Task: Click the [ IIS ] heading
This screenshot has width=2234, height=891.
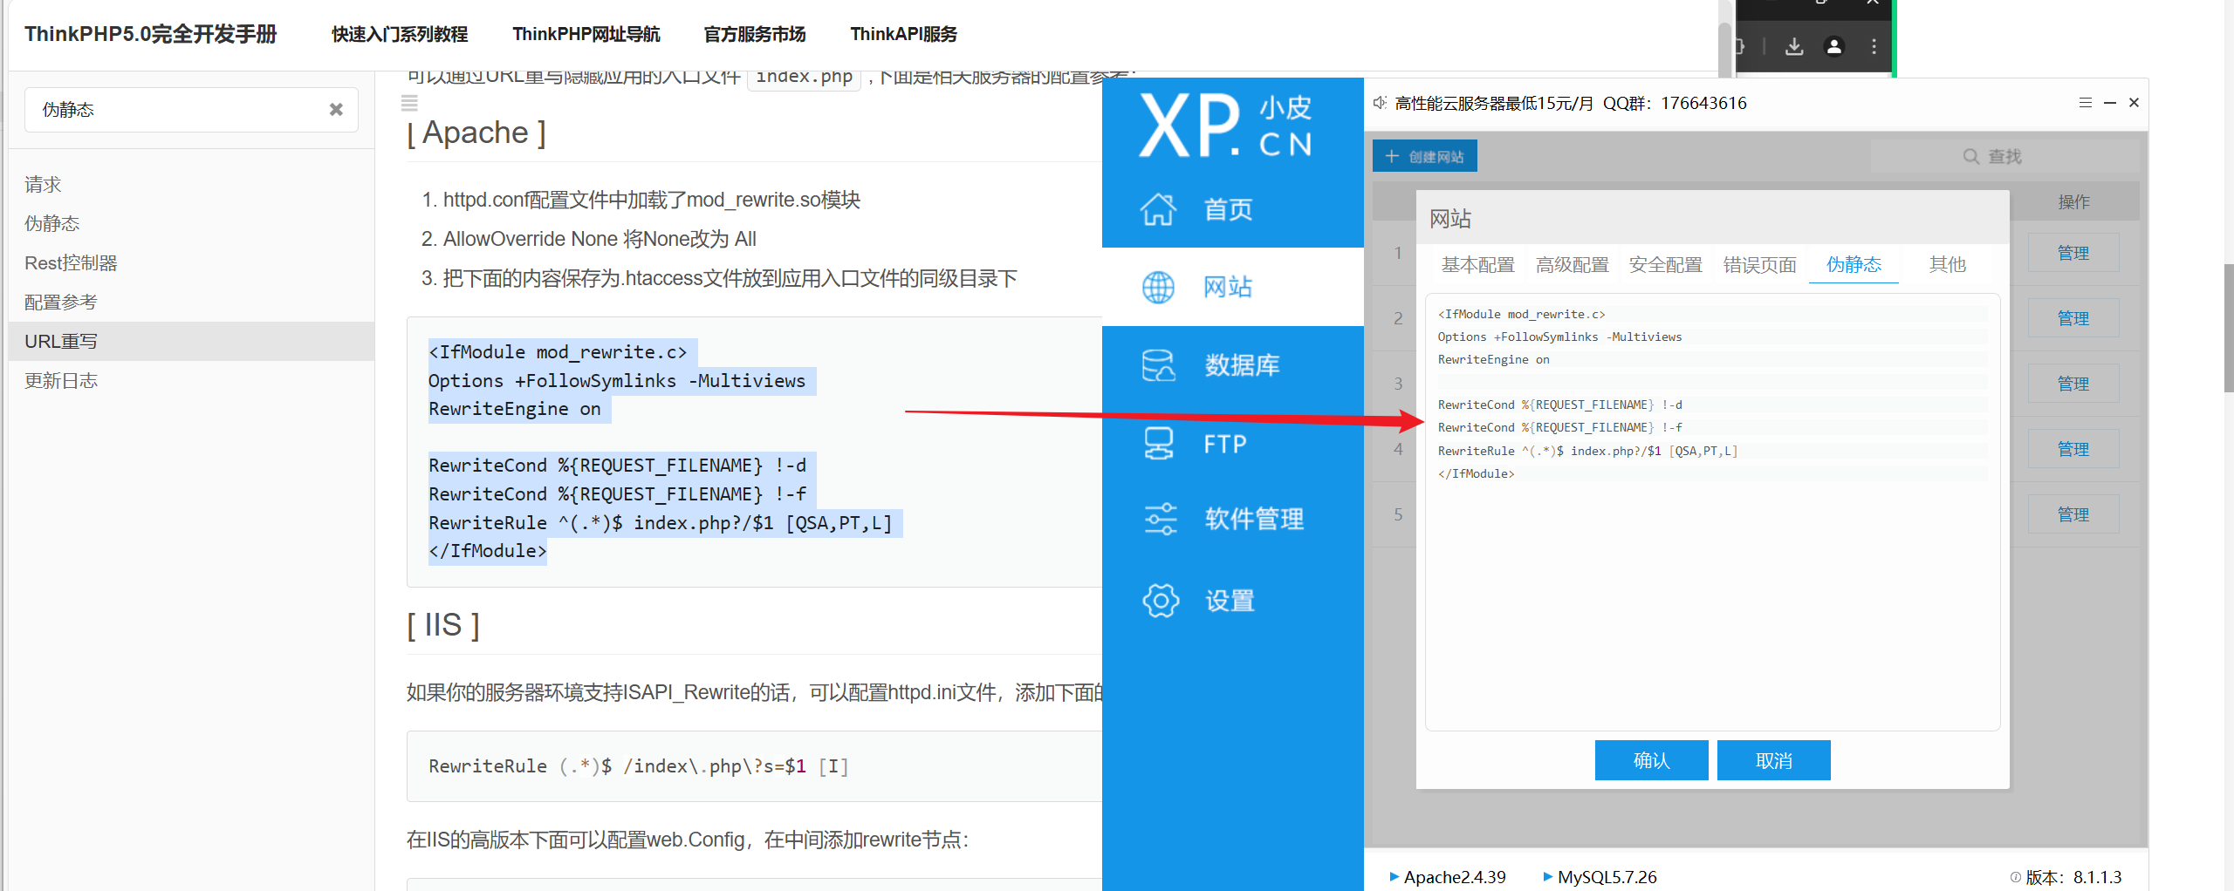Action: (443, 625)
